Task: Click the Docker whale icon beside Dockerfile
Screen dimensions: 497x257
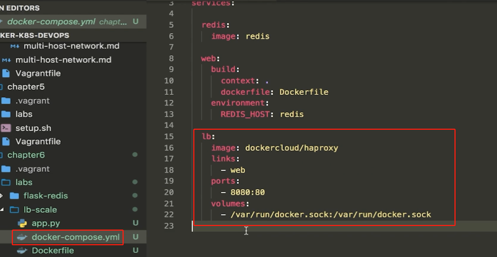Action: [x=23, y=251]
